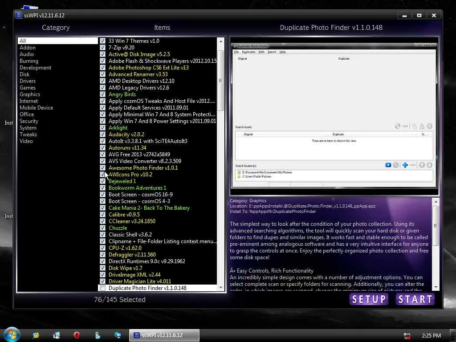The width and height of the screenshot is (456, 342).
Task: Select Boot Screen - cosmOS 16-9
Action: click(140, 195)
